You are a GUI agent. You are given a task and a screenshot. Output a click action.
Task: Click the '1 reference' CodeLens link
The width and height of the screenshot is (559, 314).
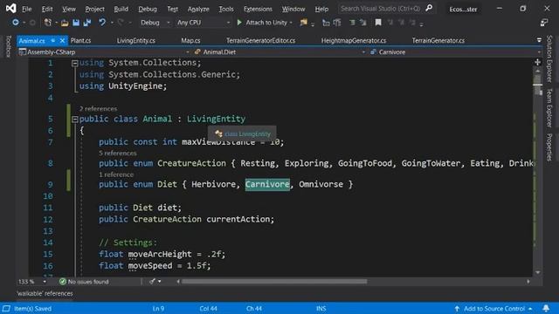pos(116,174)
